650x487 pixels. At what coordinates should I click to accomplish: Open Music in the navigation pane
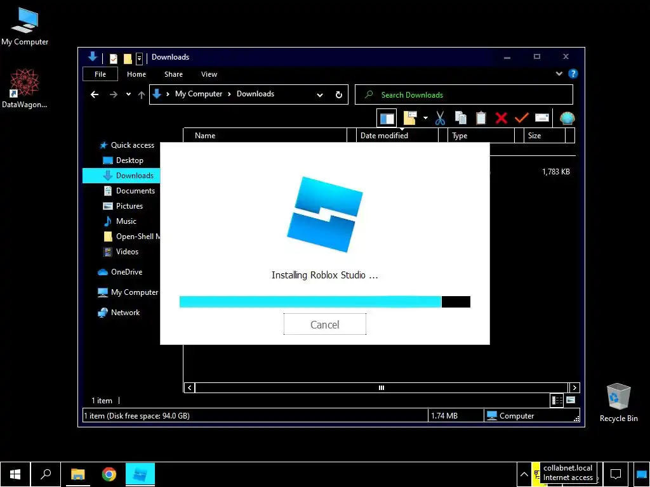click(120, 221)
